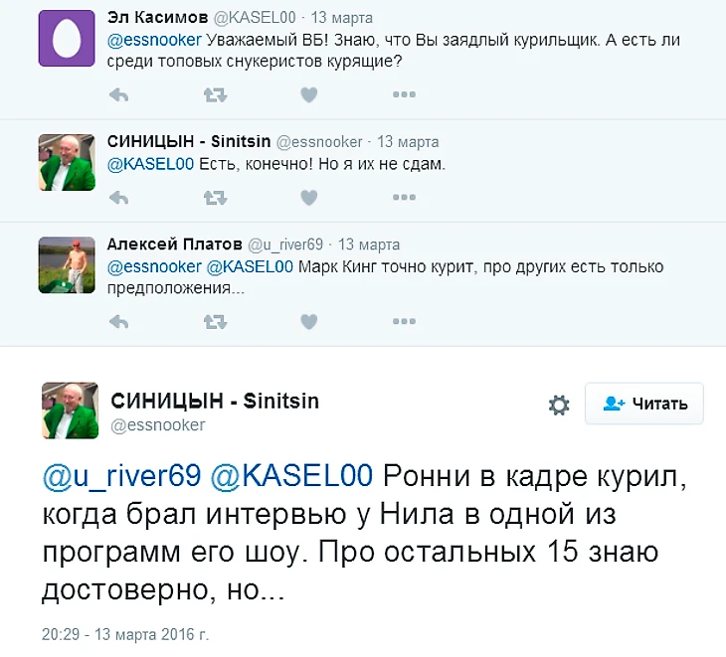
Task: Open @u_river69 mention in main tweet
Action: pyautogui.click(x=121, y=475)
